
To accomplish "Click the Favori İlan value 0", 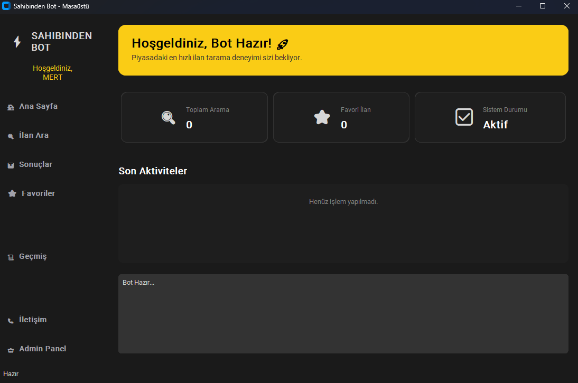I will (x=344, y=125).
